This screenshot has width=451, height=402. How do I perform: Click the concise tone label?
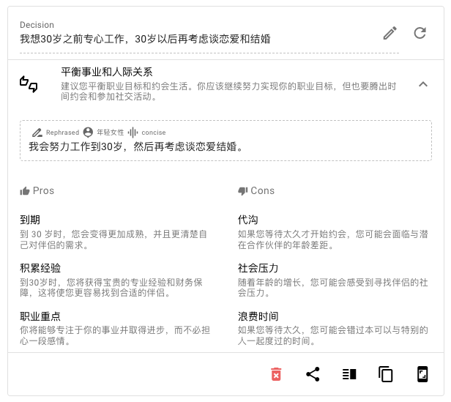(x=154, y=133)
